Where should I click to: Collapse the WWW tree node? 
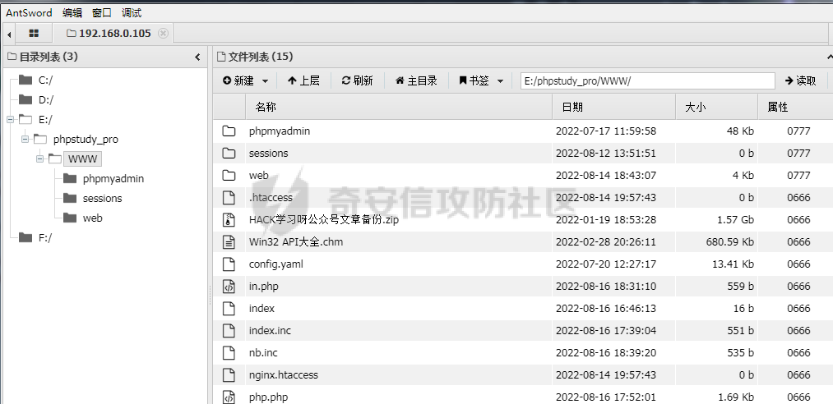(39, 158)
